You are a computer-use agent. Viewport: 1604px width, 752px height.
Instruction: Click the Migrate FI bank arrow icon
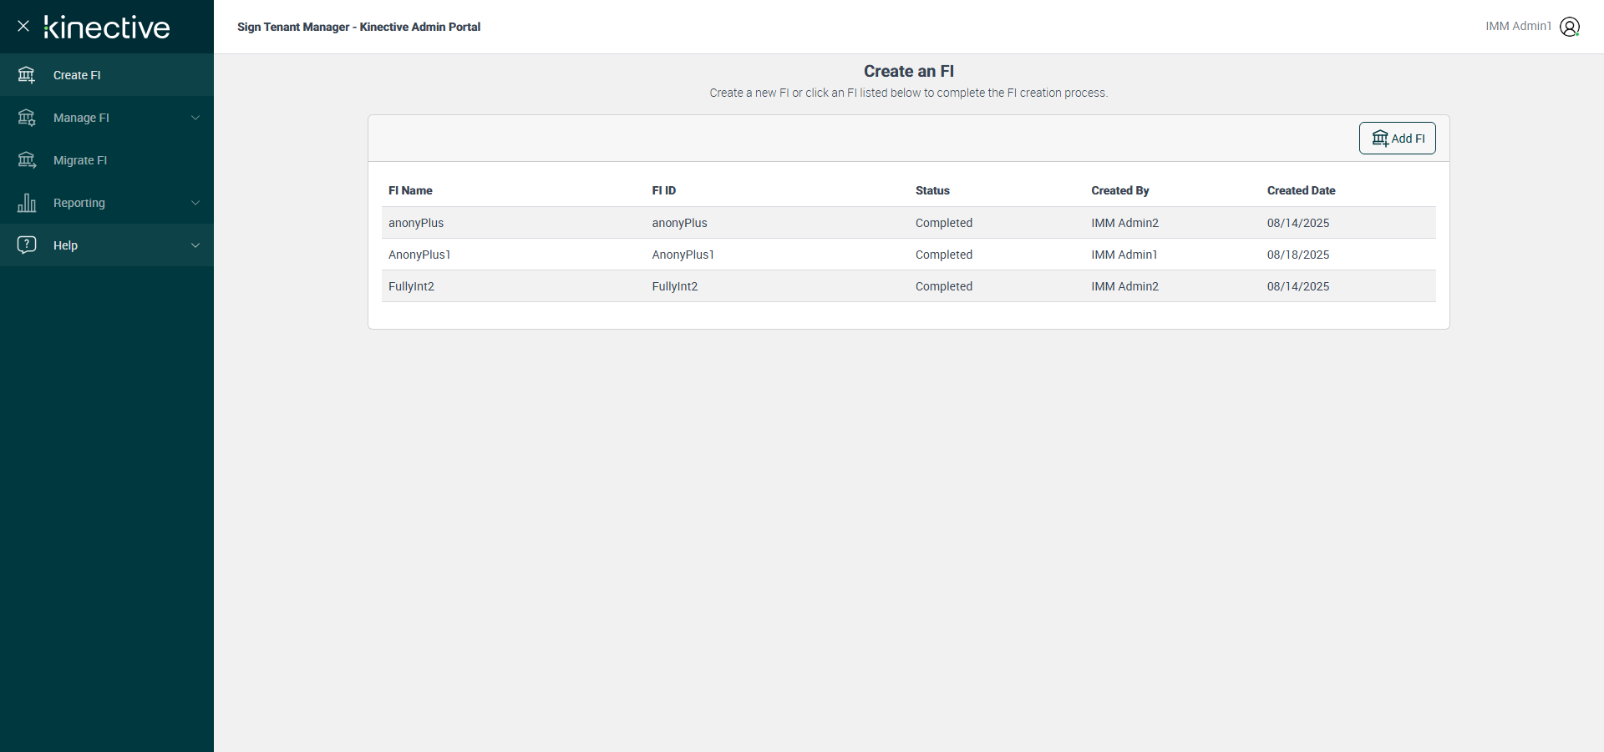coord(27,160)
